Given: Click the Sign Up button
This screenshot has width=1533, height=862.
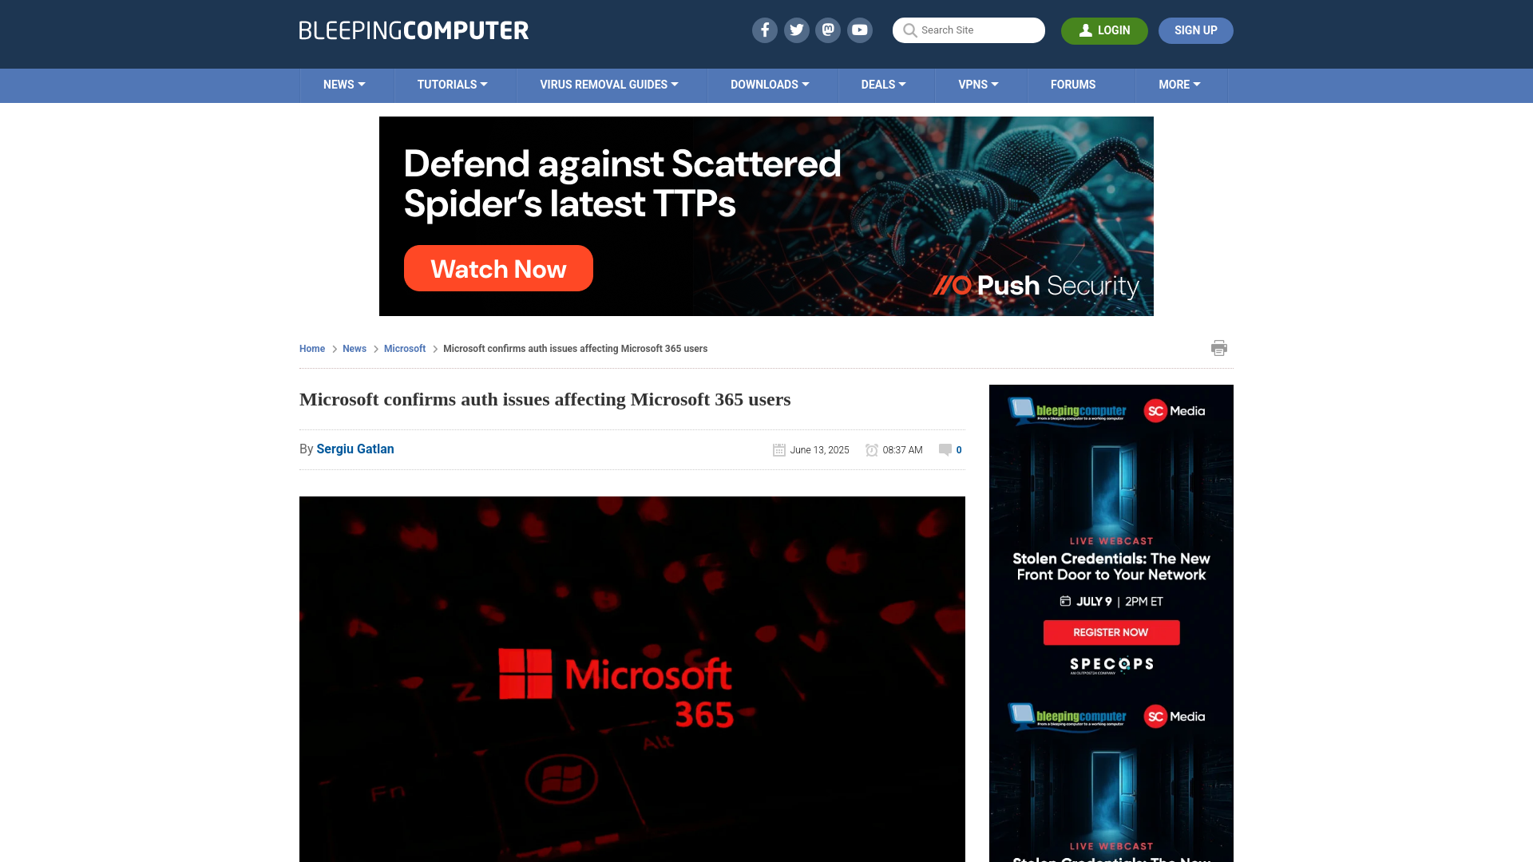Looking at the screenshot, I should point(1196,30).
